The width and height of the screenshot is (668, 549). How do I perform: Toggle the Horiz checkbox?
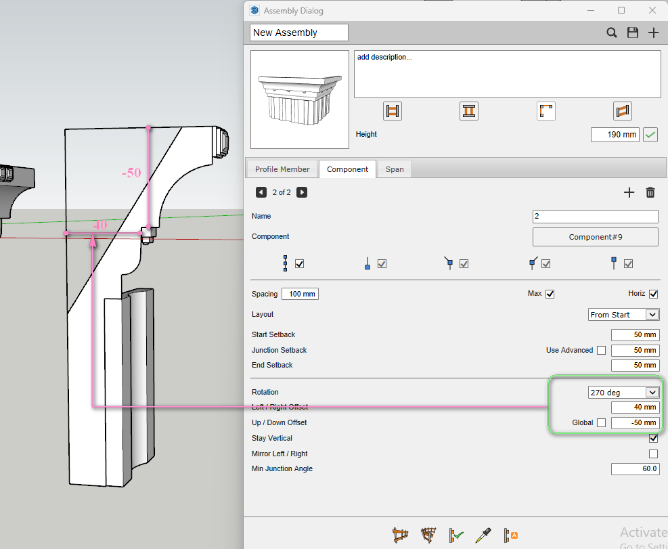pyautogui.click(x=653, y=294)
